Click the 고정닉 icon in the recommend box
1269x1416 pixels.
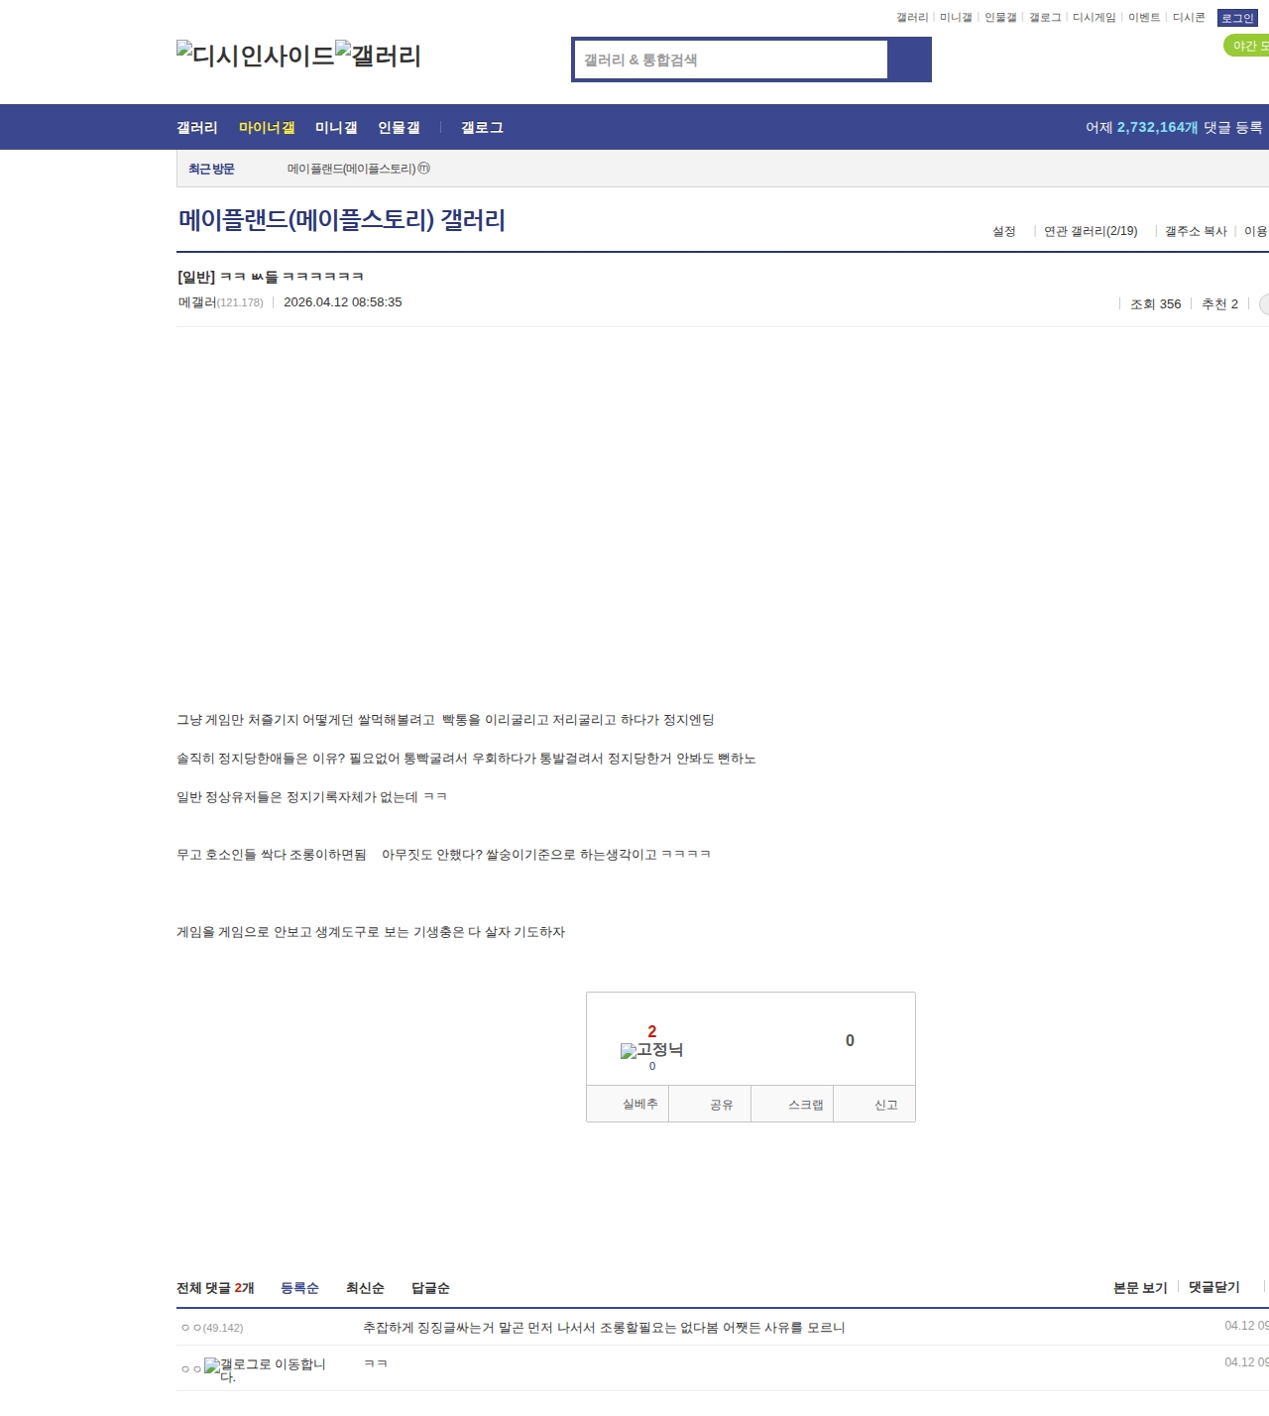(x=651, y=1050)
